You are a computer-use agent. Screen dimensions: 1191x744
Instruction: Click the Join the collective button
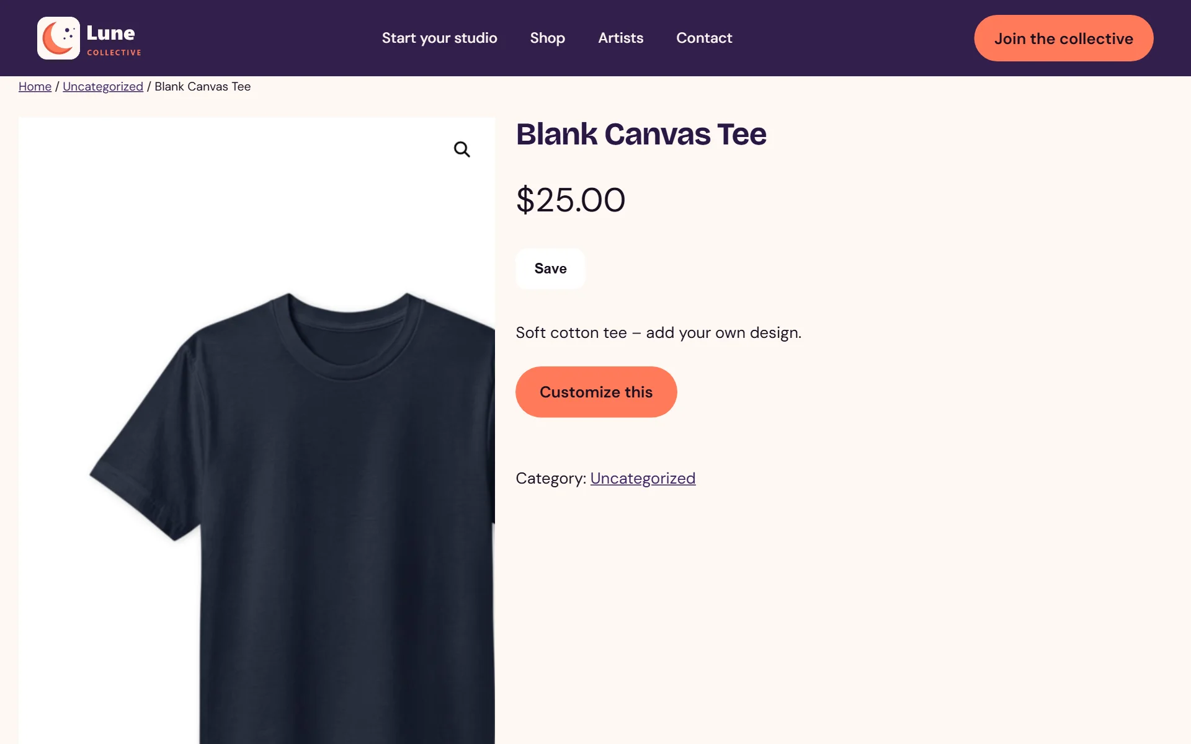1063,38
